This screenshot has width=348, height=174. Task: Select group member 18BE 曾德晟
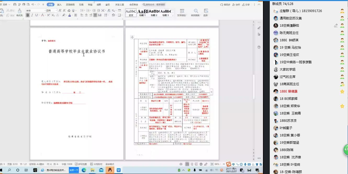288,91
